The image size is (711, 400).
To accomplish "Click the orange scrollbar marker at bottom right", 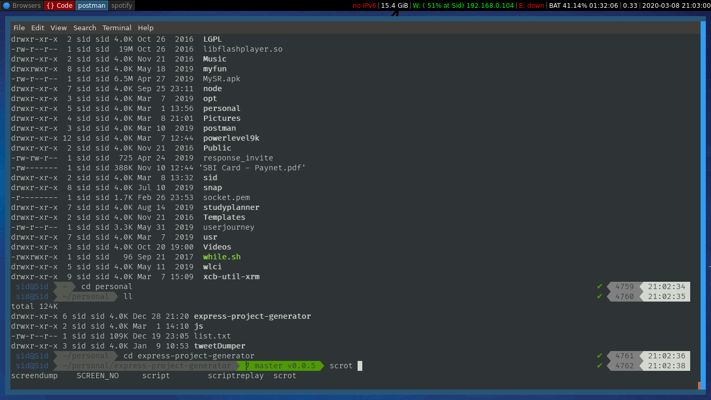I will tap(698, 385).
